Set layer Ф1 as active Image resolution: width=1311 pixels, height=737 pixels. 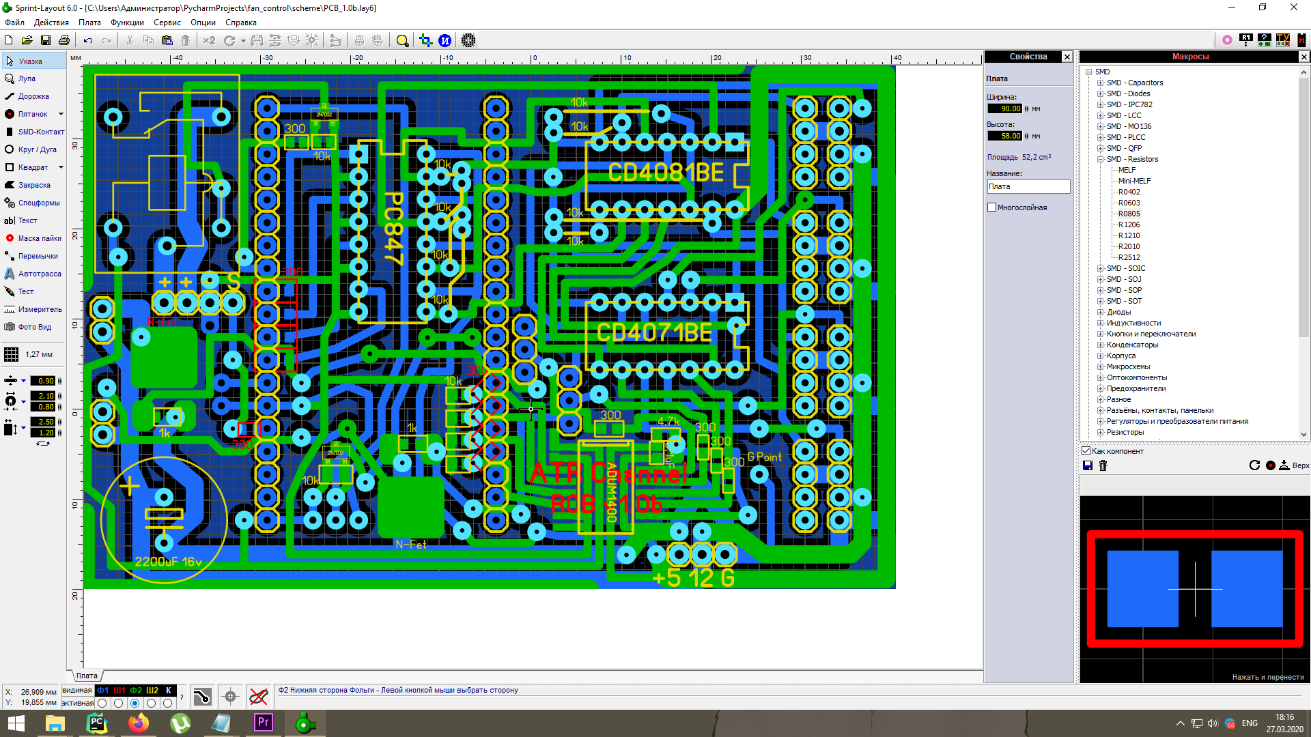point(102,703)
